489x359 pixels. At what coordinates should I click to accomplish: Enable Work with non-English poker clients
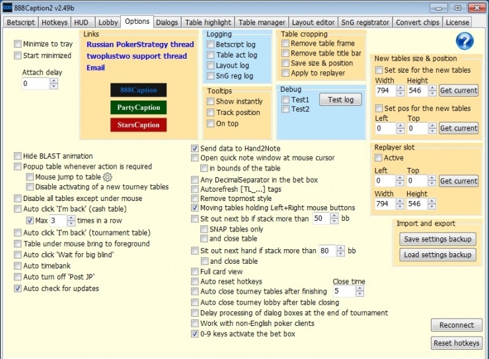pos(195,323)
